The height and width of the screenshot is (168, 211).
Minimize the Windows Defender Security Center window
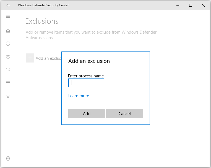[178, 5]
